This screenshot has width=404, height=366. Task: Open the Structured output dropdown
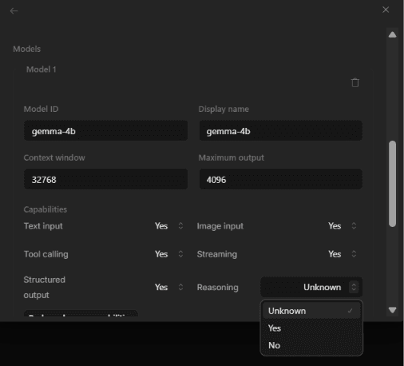click(x=169, y=287)
